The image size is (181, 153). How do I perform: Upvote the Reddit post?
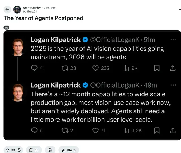pyautogui.click(x=7, y=150)
